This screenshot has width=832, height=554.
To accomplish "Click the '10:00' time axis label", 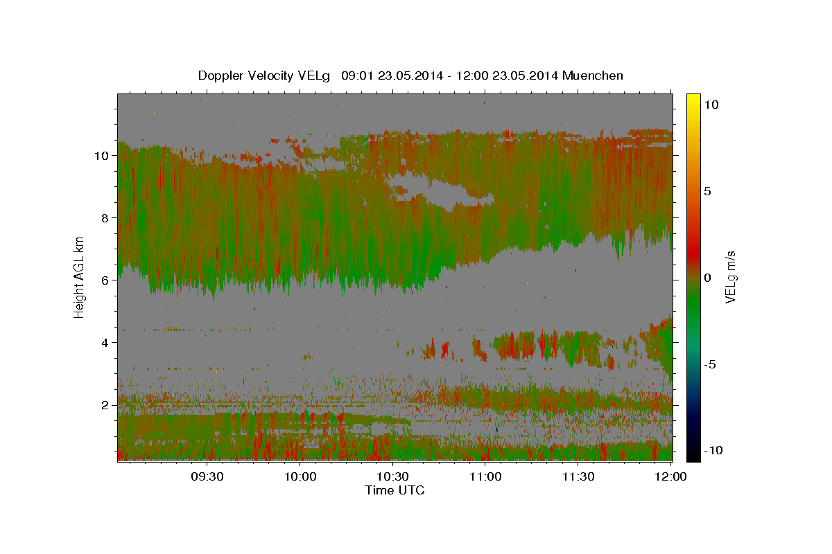I will coord(300,476).
